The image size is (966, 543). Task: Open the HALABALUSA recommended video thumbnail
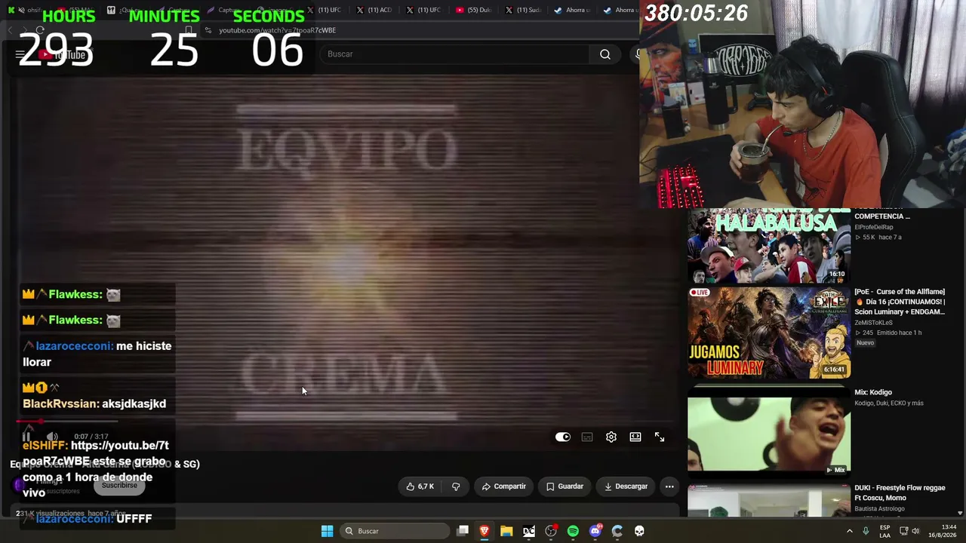point(769,244)
